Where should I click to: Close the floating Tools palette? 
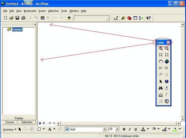(168, 42)
